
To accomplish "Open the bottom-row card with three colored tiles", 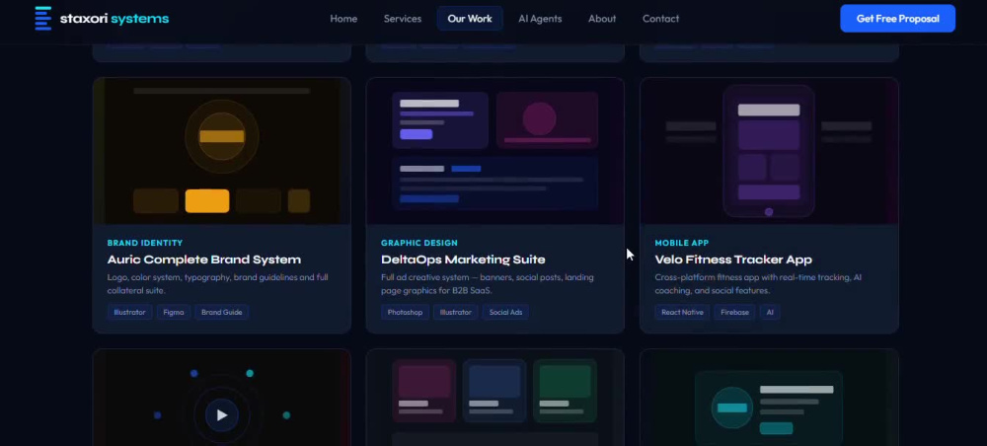I will coord(494,398).
